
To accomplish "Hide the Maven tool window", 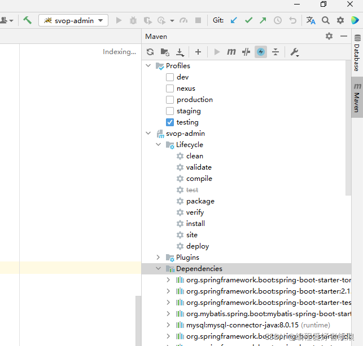I will click(344, 36).
